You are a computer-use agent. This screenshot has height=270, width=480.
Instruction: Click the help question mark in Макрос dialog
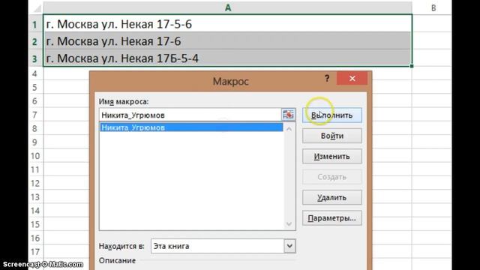(x=327, y=78)
